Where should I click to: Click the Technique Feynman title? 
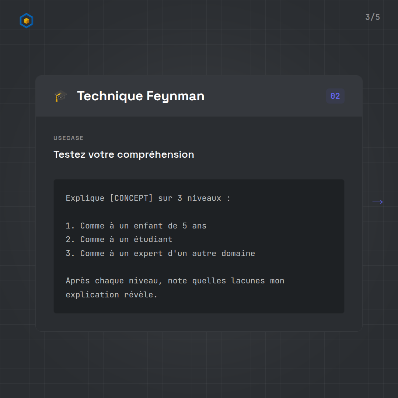[140, 96]
